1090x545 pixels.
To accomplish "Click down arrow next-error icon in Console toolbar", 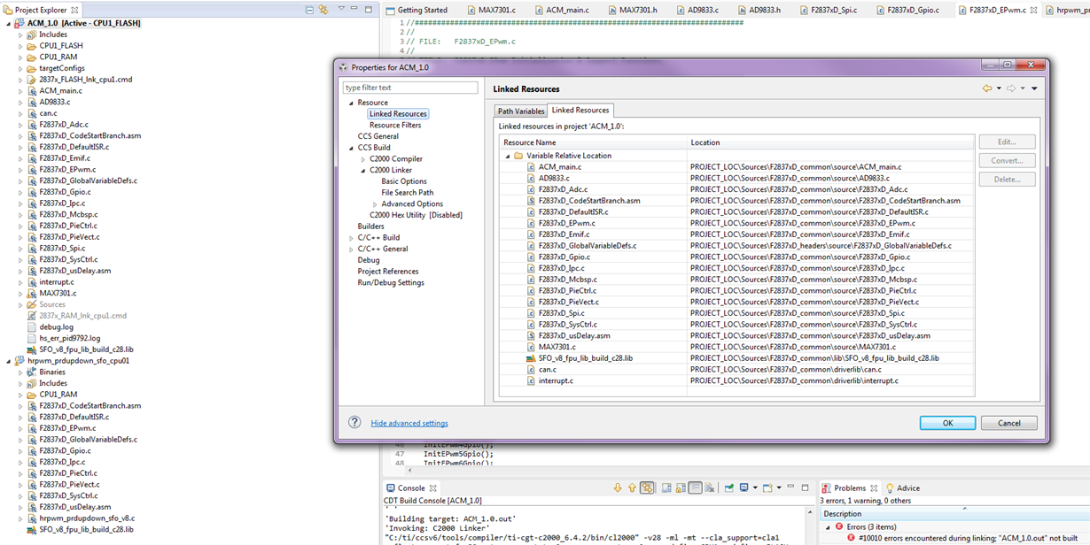I will (x=618, y=487).
